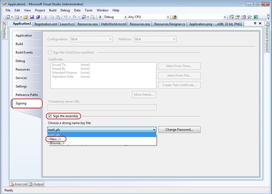Screen dimensions: 272x194
Task: Start debugging with the green play icon
Action: tap(100, 17)
